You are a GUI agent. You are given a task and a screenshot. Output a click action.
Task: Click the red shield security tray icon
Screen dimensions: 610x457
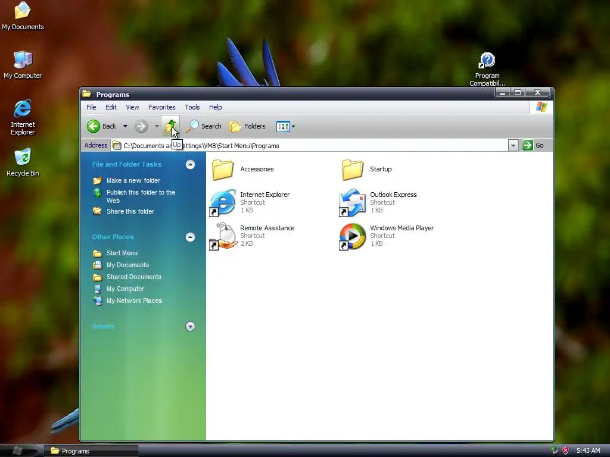(x=566, y=450)
